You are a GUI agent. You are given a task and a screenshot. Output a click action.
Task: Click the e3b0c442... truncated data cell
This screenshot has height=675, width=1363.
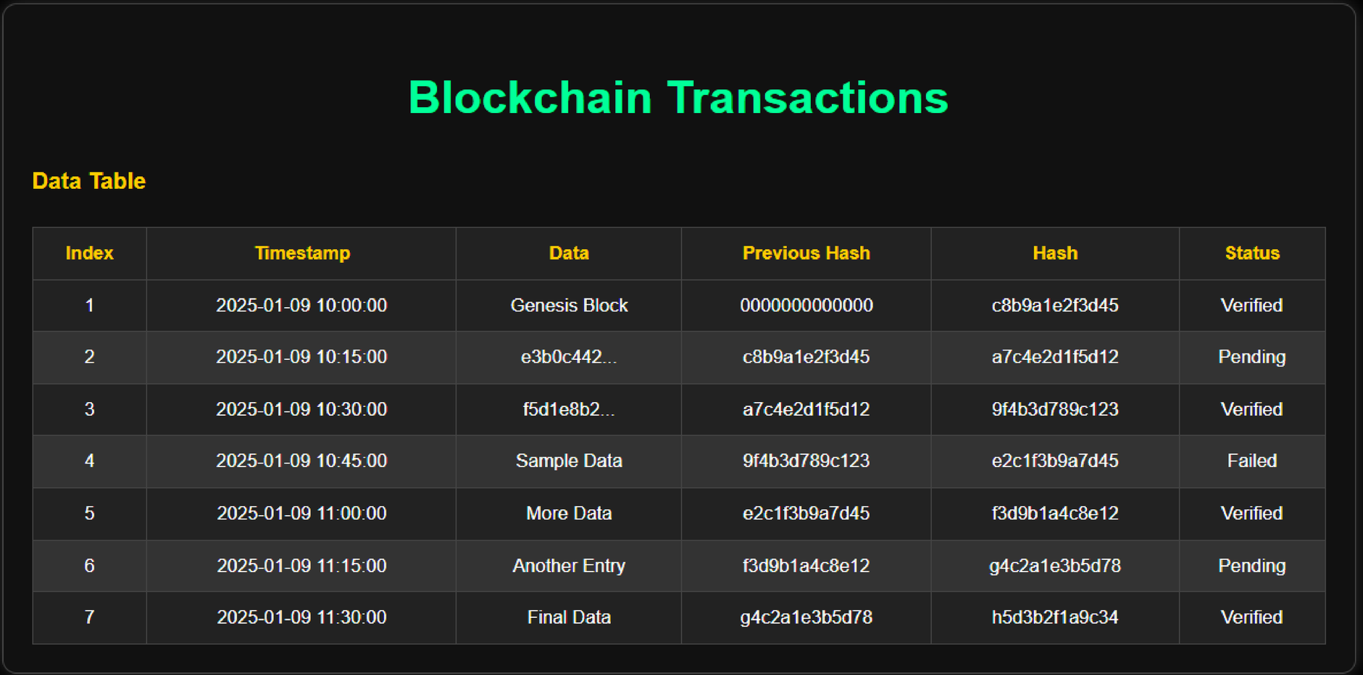click(569, 357)
